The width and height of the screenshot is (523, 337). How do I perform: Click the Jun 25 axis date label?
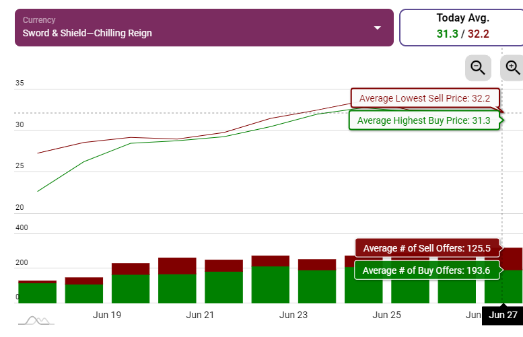[386, 315]
